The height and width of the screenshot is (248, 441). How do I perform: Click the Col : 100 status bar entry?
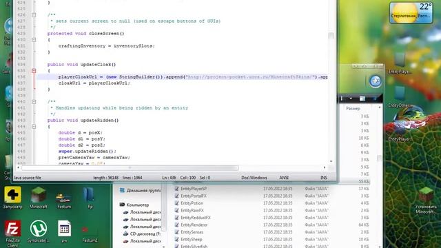tap(188, 178)
